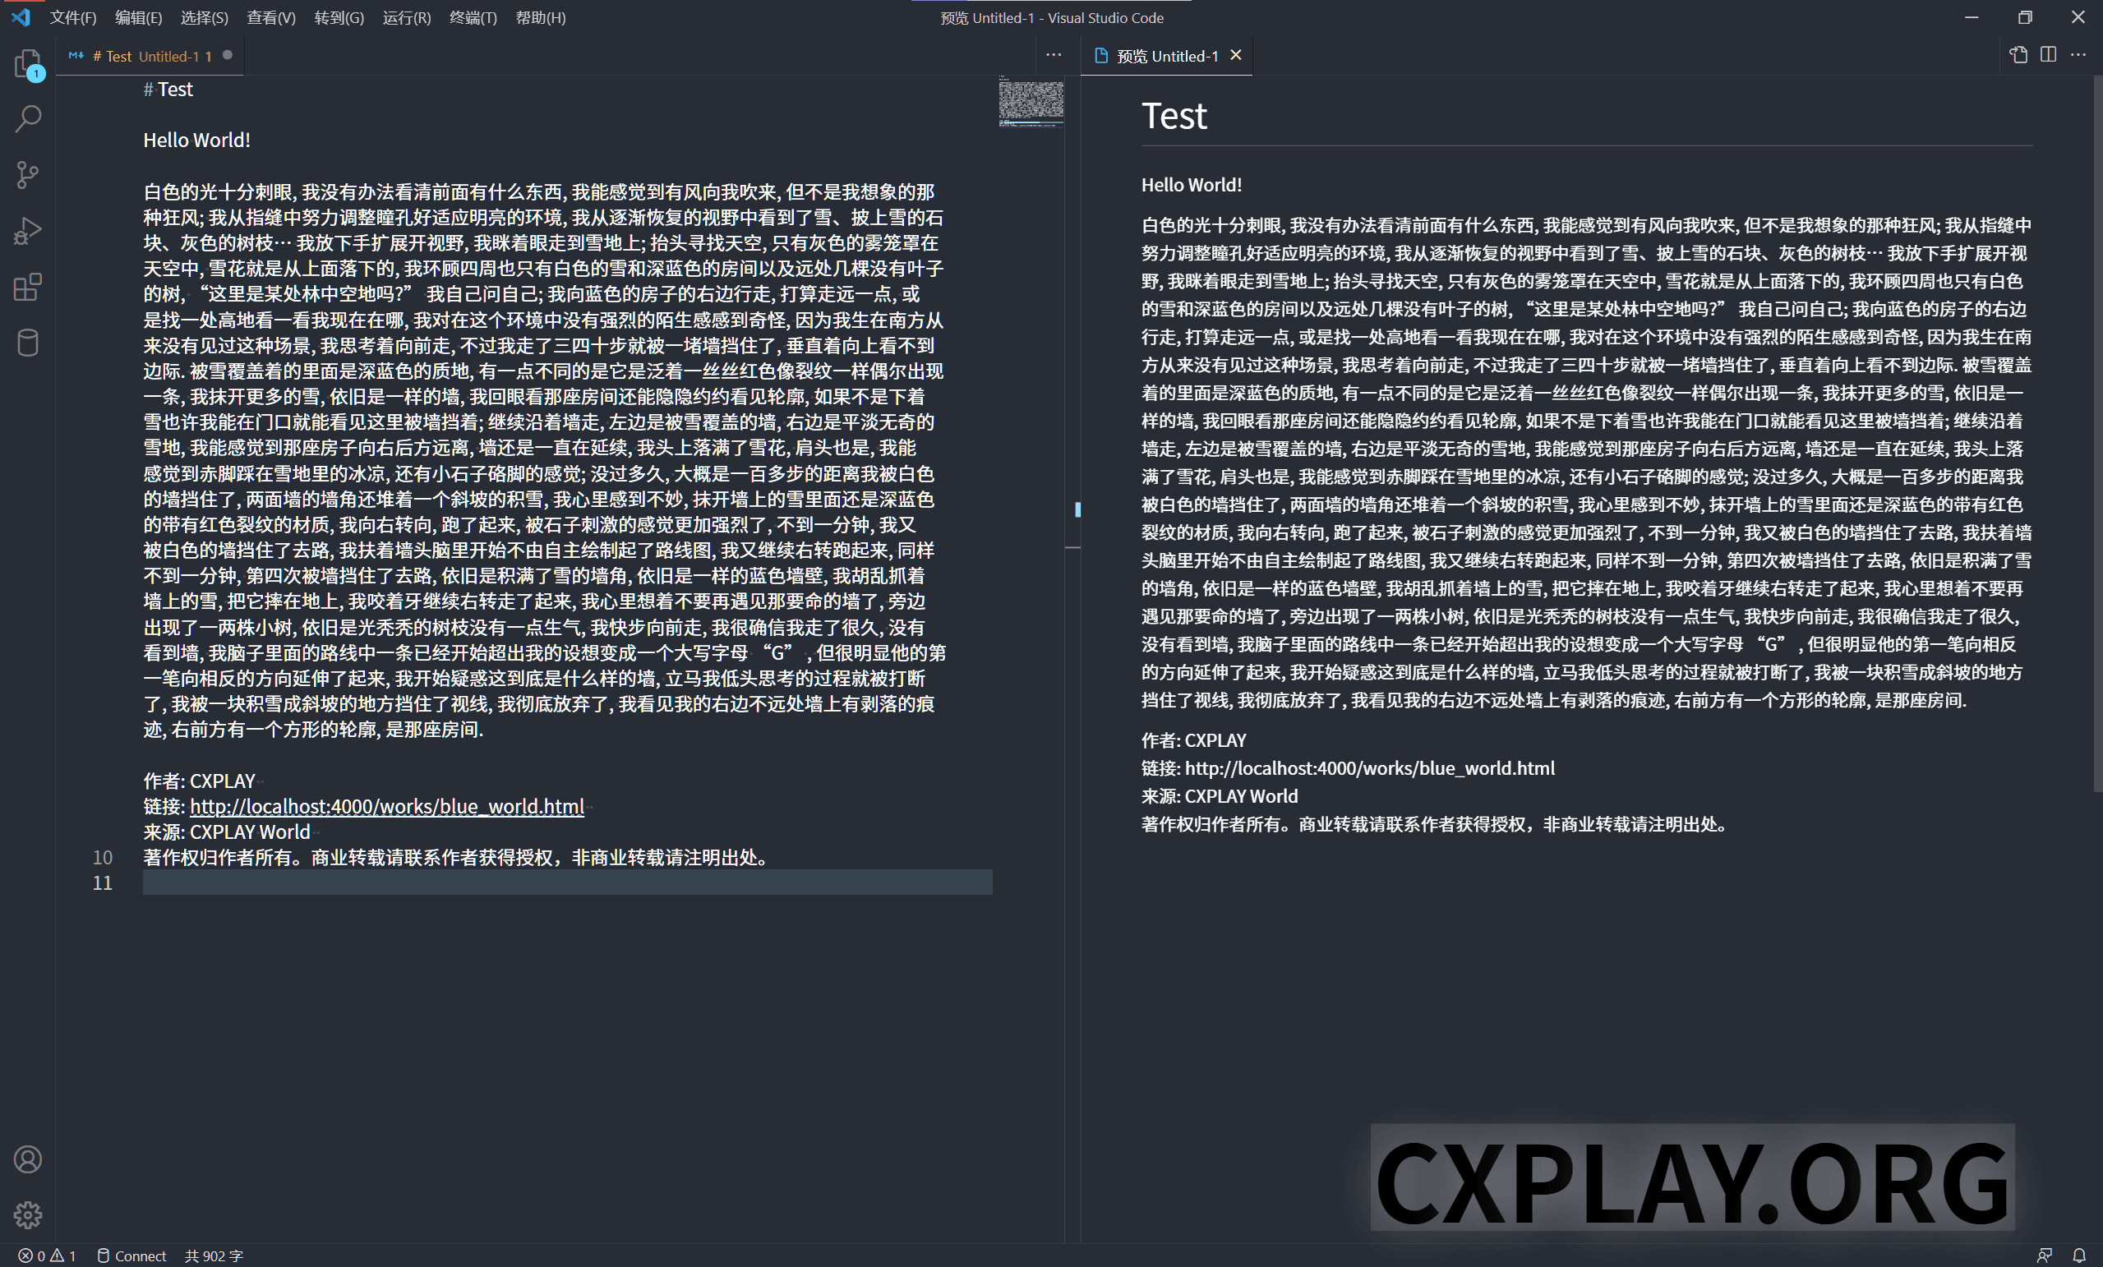This screenshot has height=1267, width=2103.
Task: Minimize the VS Code window
Action: coord(1972,17)
